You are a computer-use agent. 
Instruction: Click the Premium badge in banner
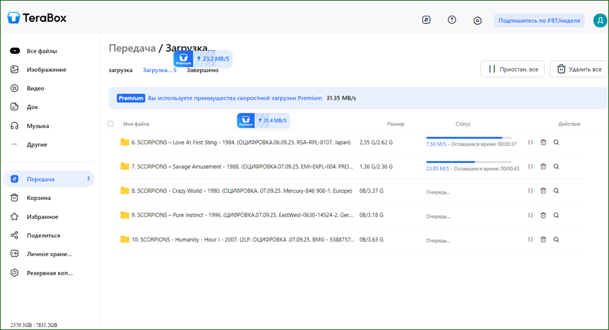[131, 98]
